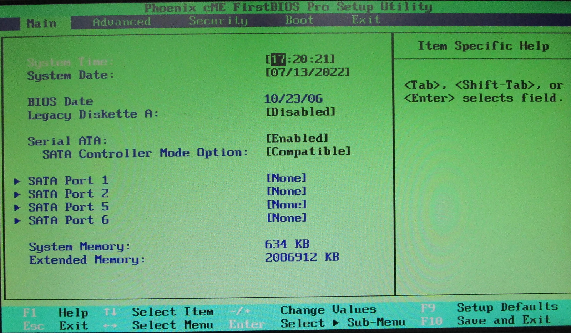
Task: Click the Change Values footer label
Action: pos(328,310)
